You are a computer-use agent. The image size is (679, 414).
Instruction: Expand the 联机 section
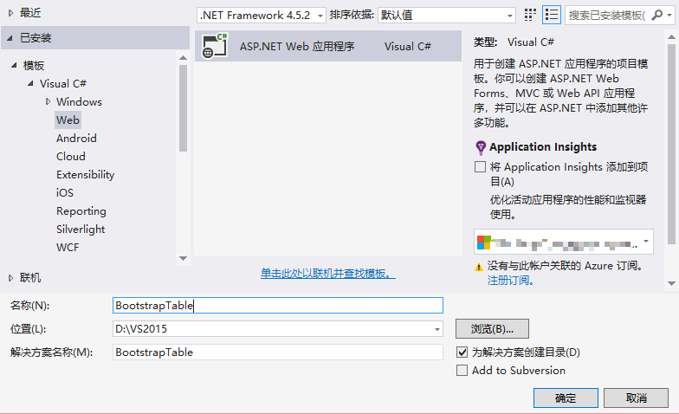pos(10,279)
